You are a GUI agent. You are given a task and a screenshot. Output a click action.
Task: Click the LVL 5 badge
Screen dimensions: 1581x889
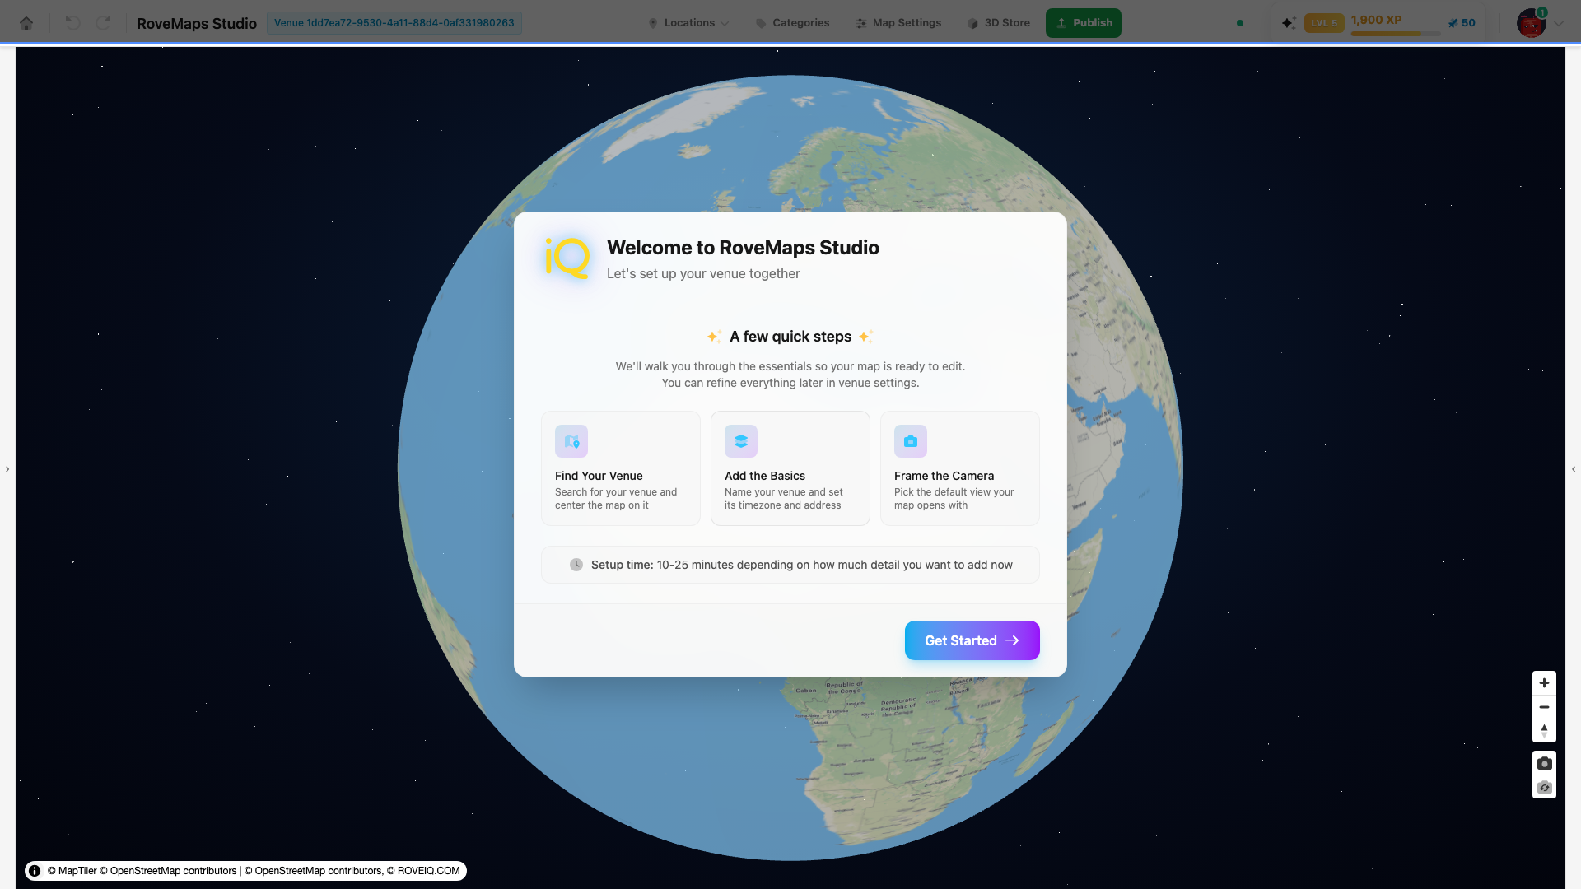(x=1324, y=23)
